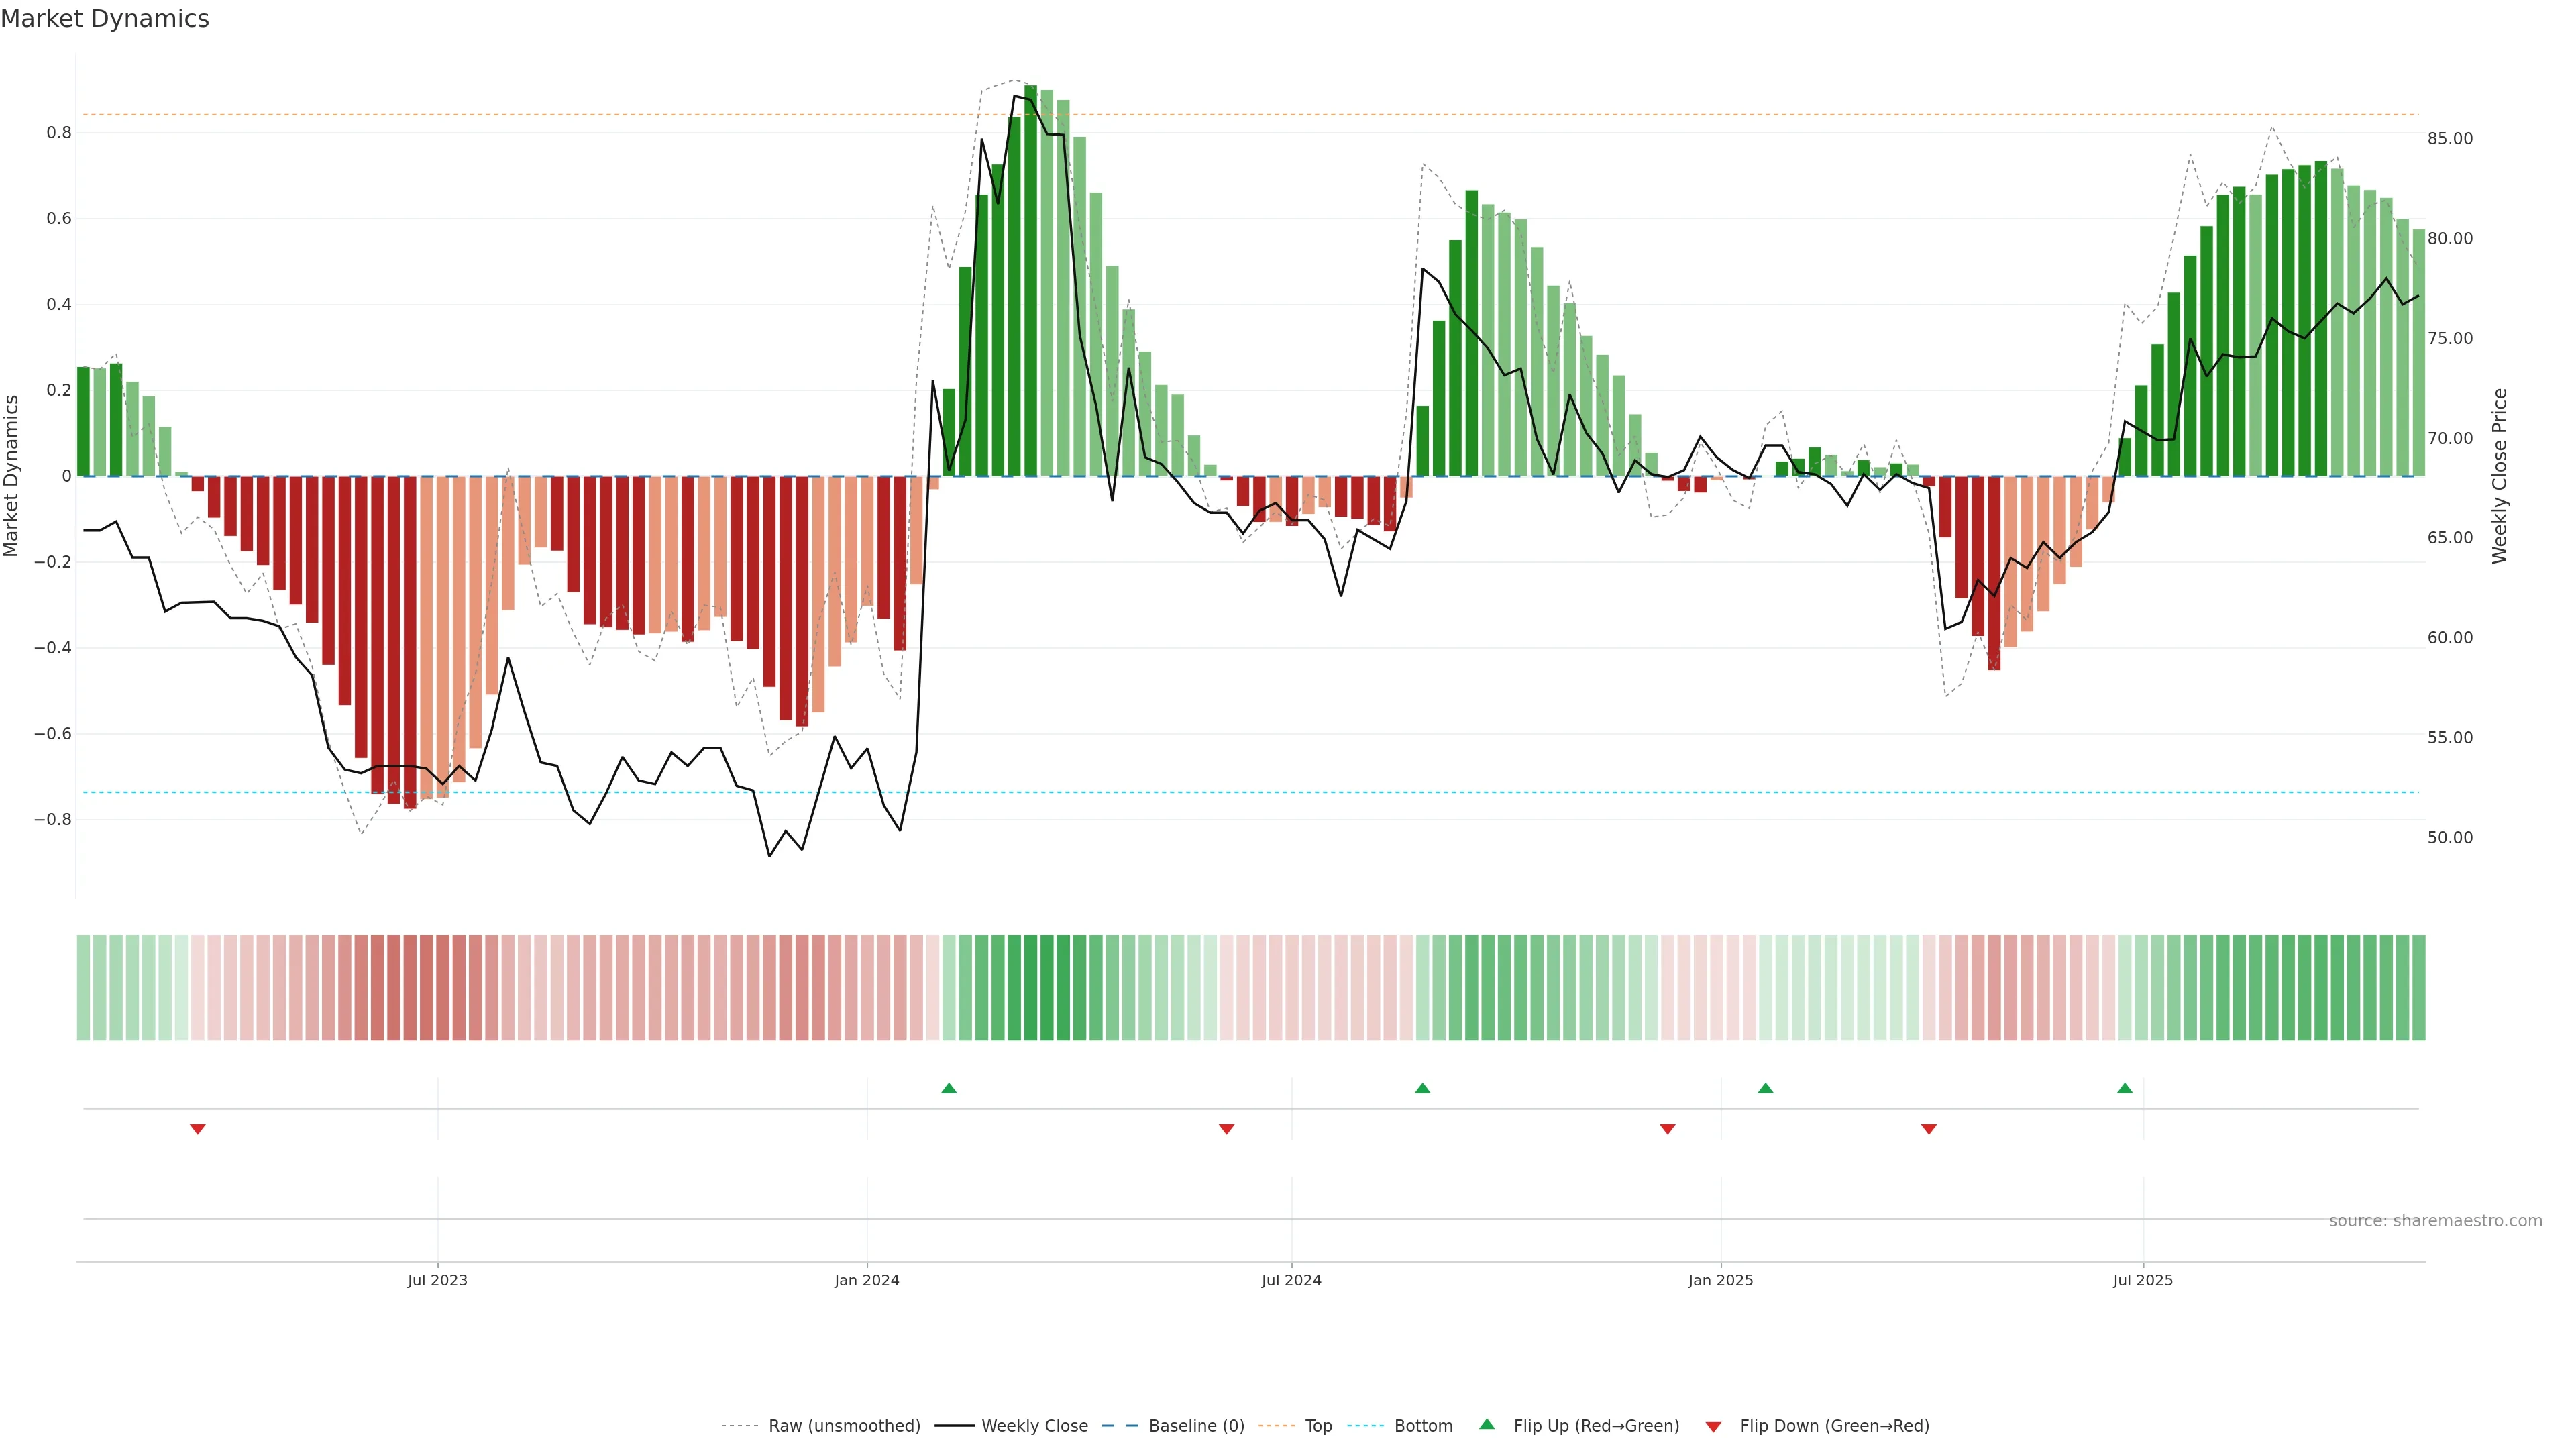
Task: Click the Jul 2023 x-axis label
Action: [437, 1280]
